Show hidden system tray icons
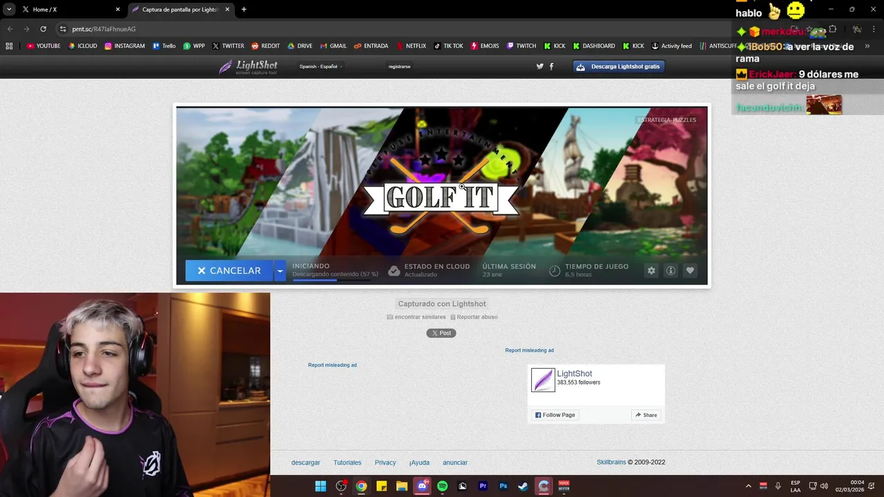Viewport: 884px width, 497px height. point(748,486)
